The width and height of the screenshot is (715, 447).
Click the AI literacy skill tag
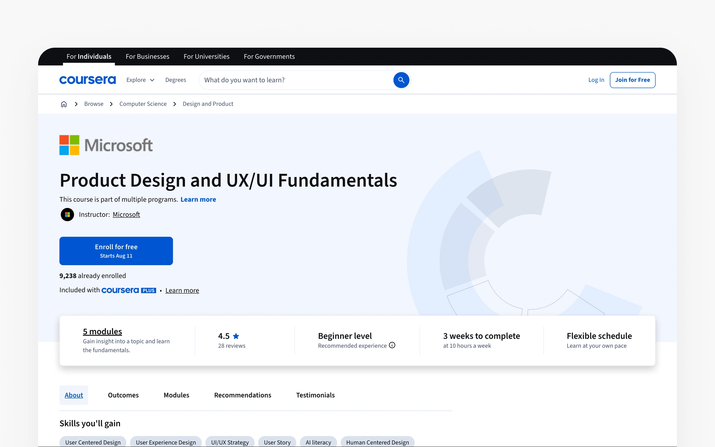(318, 442)
